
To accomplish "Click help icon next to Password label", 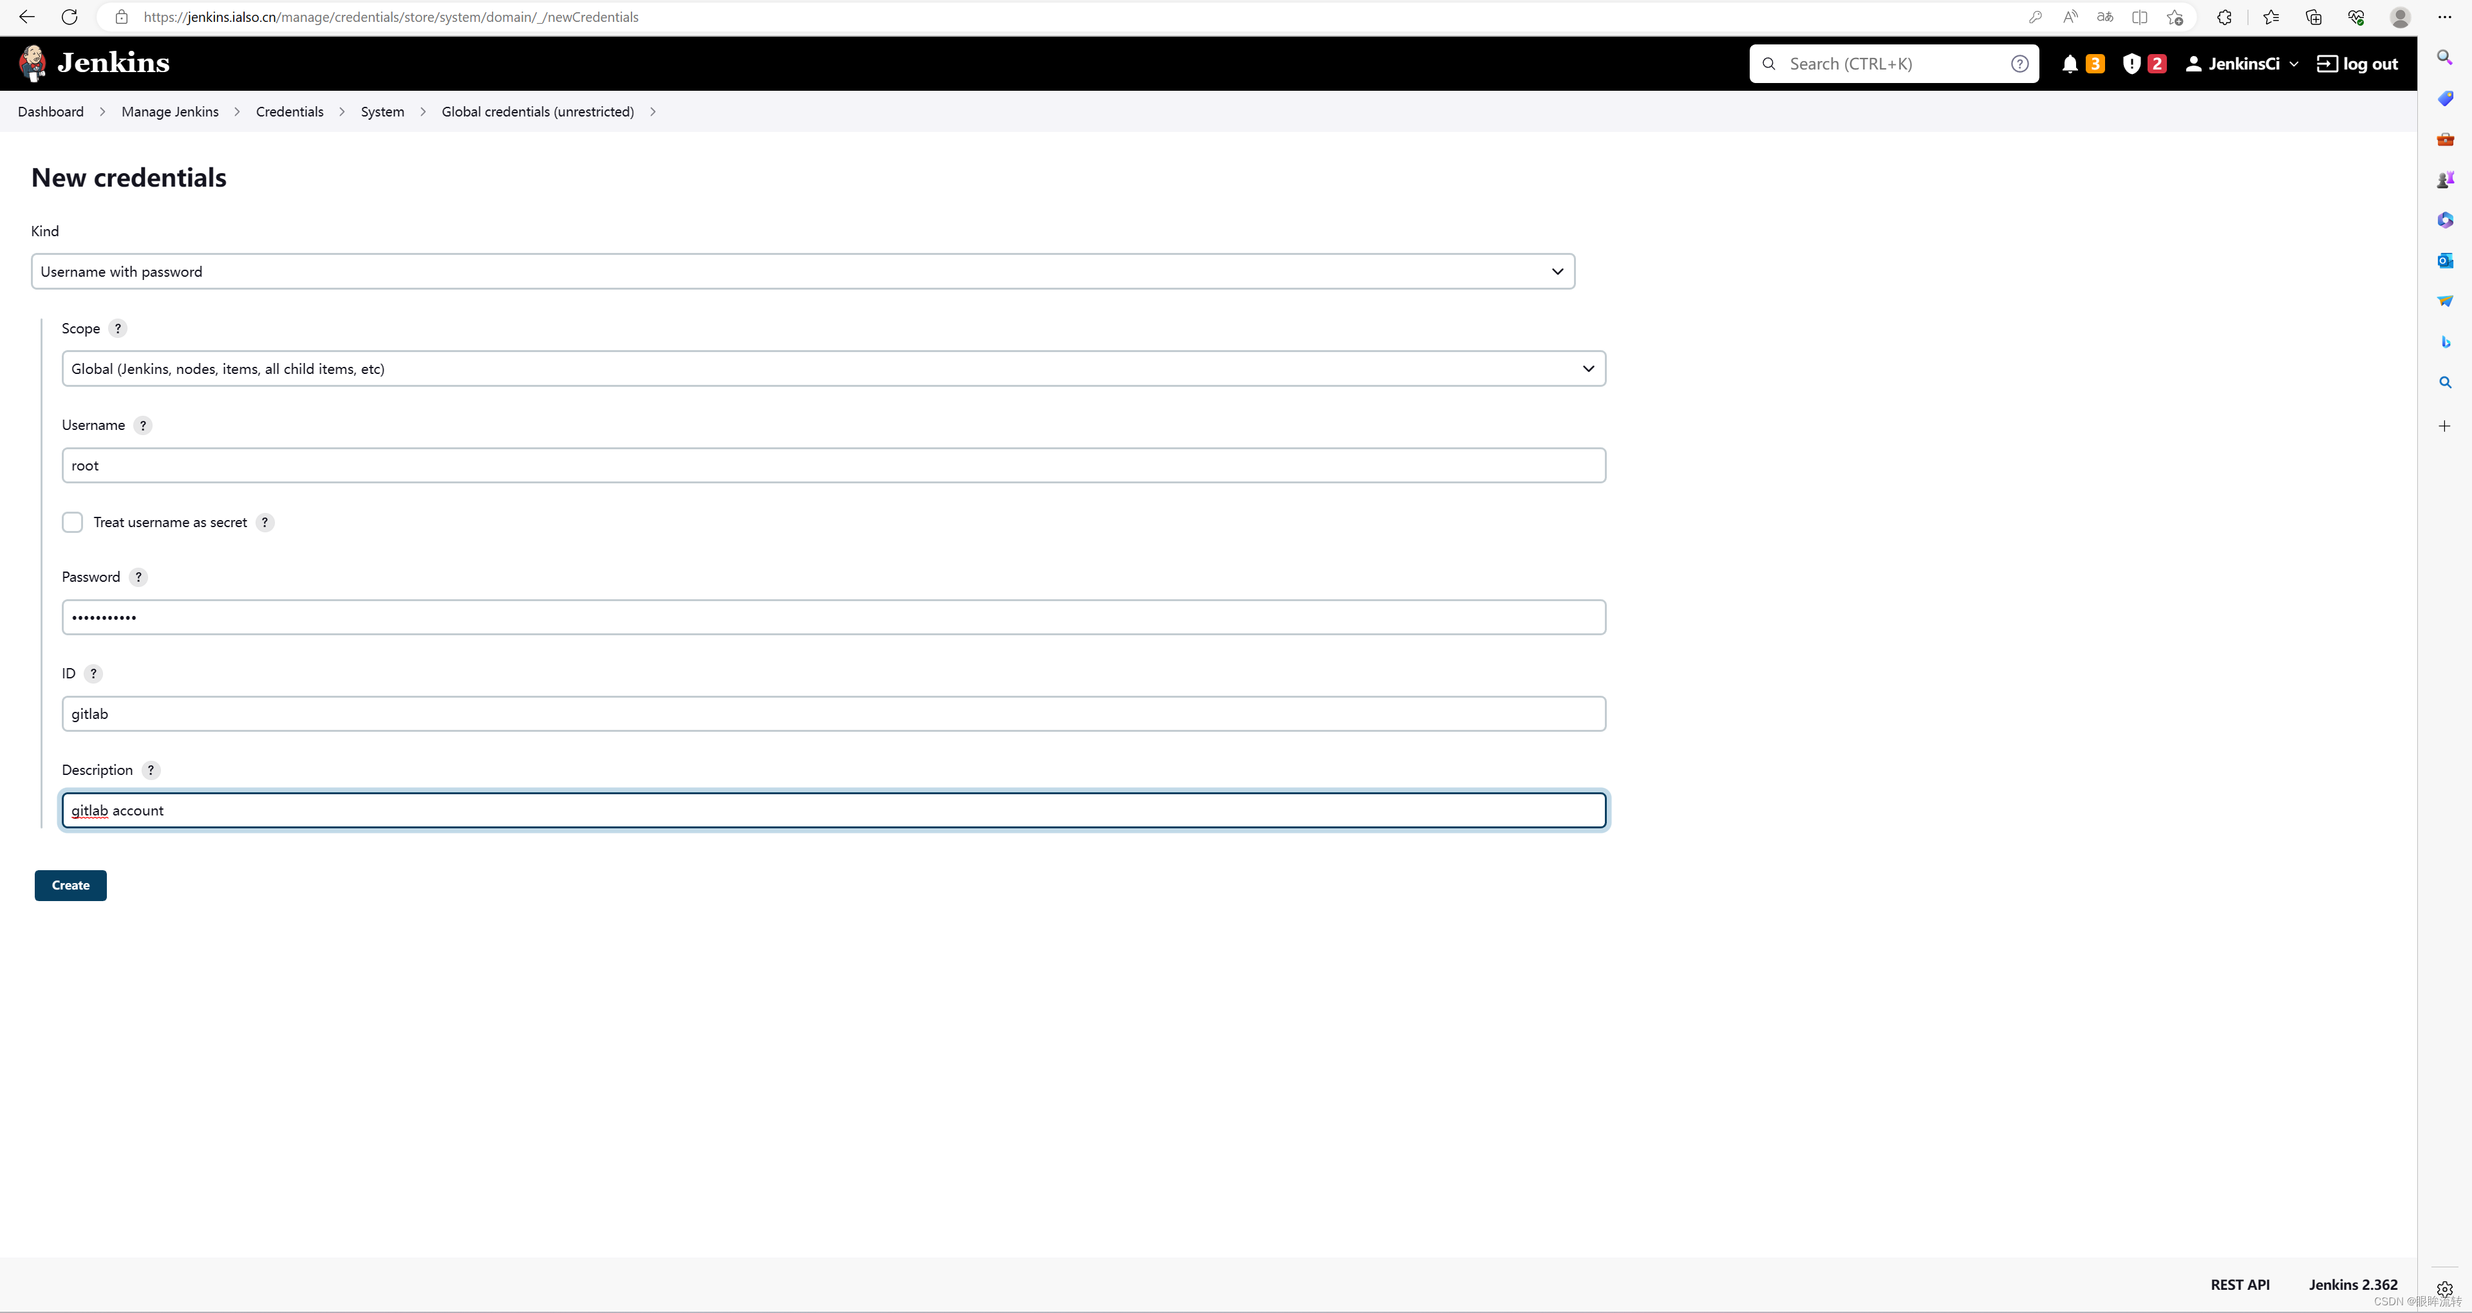I will [139, 575].
